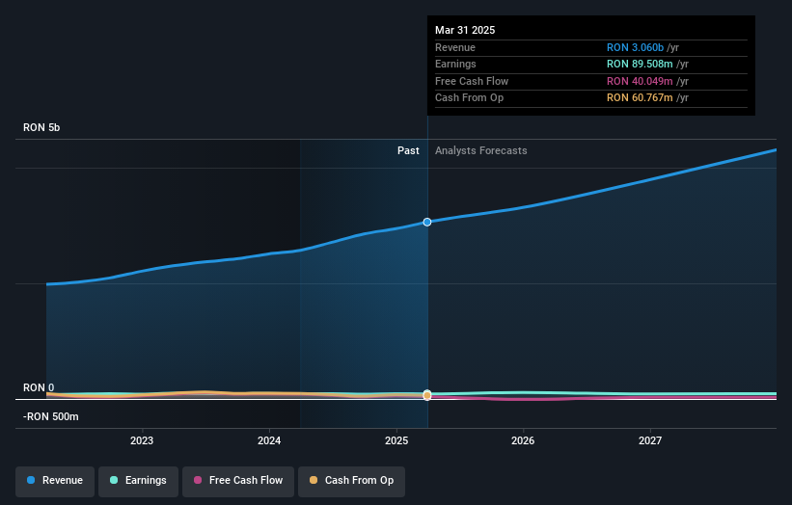This screenshot has height=505, width=792.
Task: Click the 'RON 89.508m' earnings value
Action: (640, 64)
